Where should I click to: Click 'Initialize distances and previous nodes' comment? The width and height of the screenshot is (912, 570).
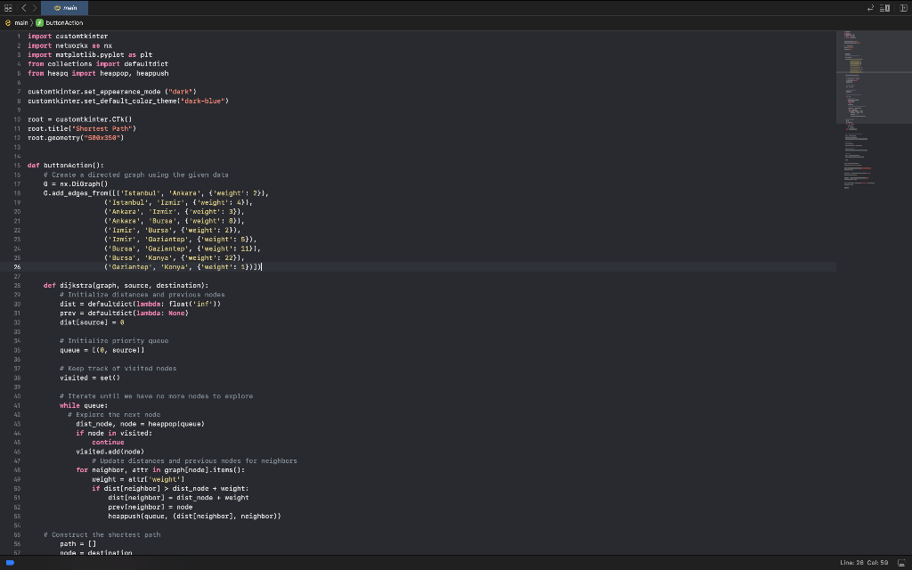pos(142,294)
